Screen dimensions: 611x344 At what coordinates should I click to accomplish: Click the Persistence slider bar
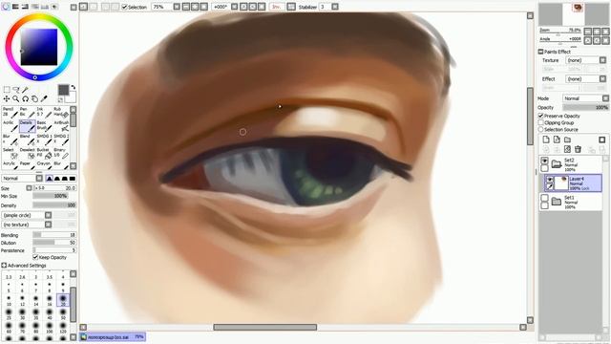[54, 250]
